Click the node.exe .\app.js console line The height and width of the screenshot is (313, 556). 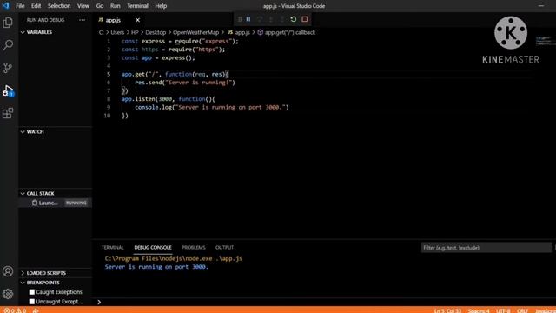(x=174, y=258)
